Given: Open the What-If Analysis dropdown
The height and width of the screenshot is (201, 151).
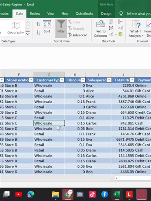Looking at the screenshot, I should pyautogui.click(x=136, y=29).
